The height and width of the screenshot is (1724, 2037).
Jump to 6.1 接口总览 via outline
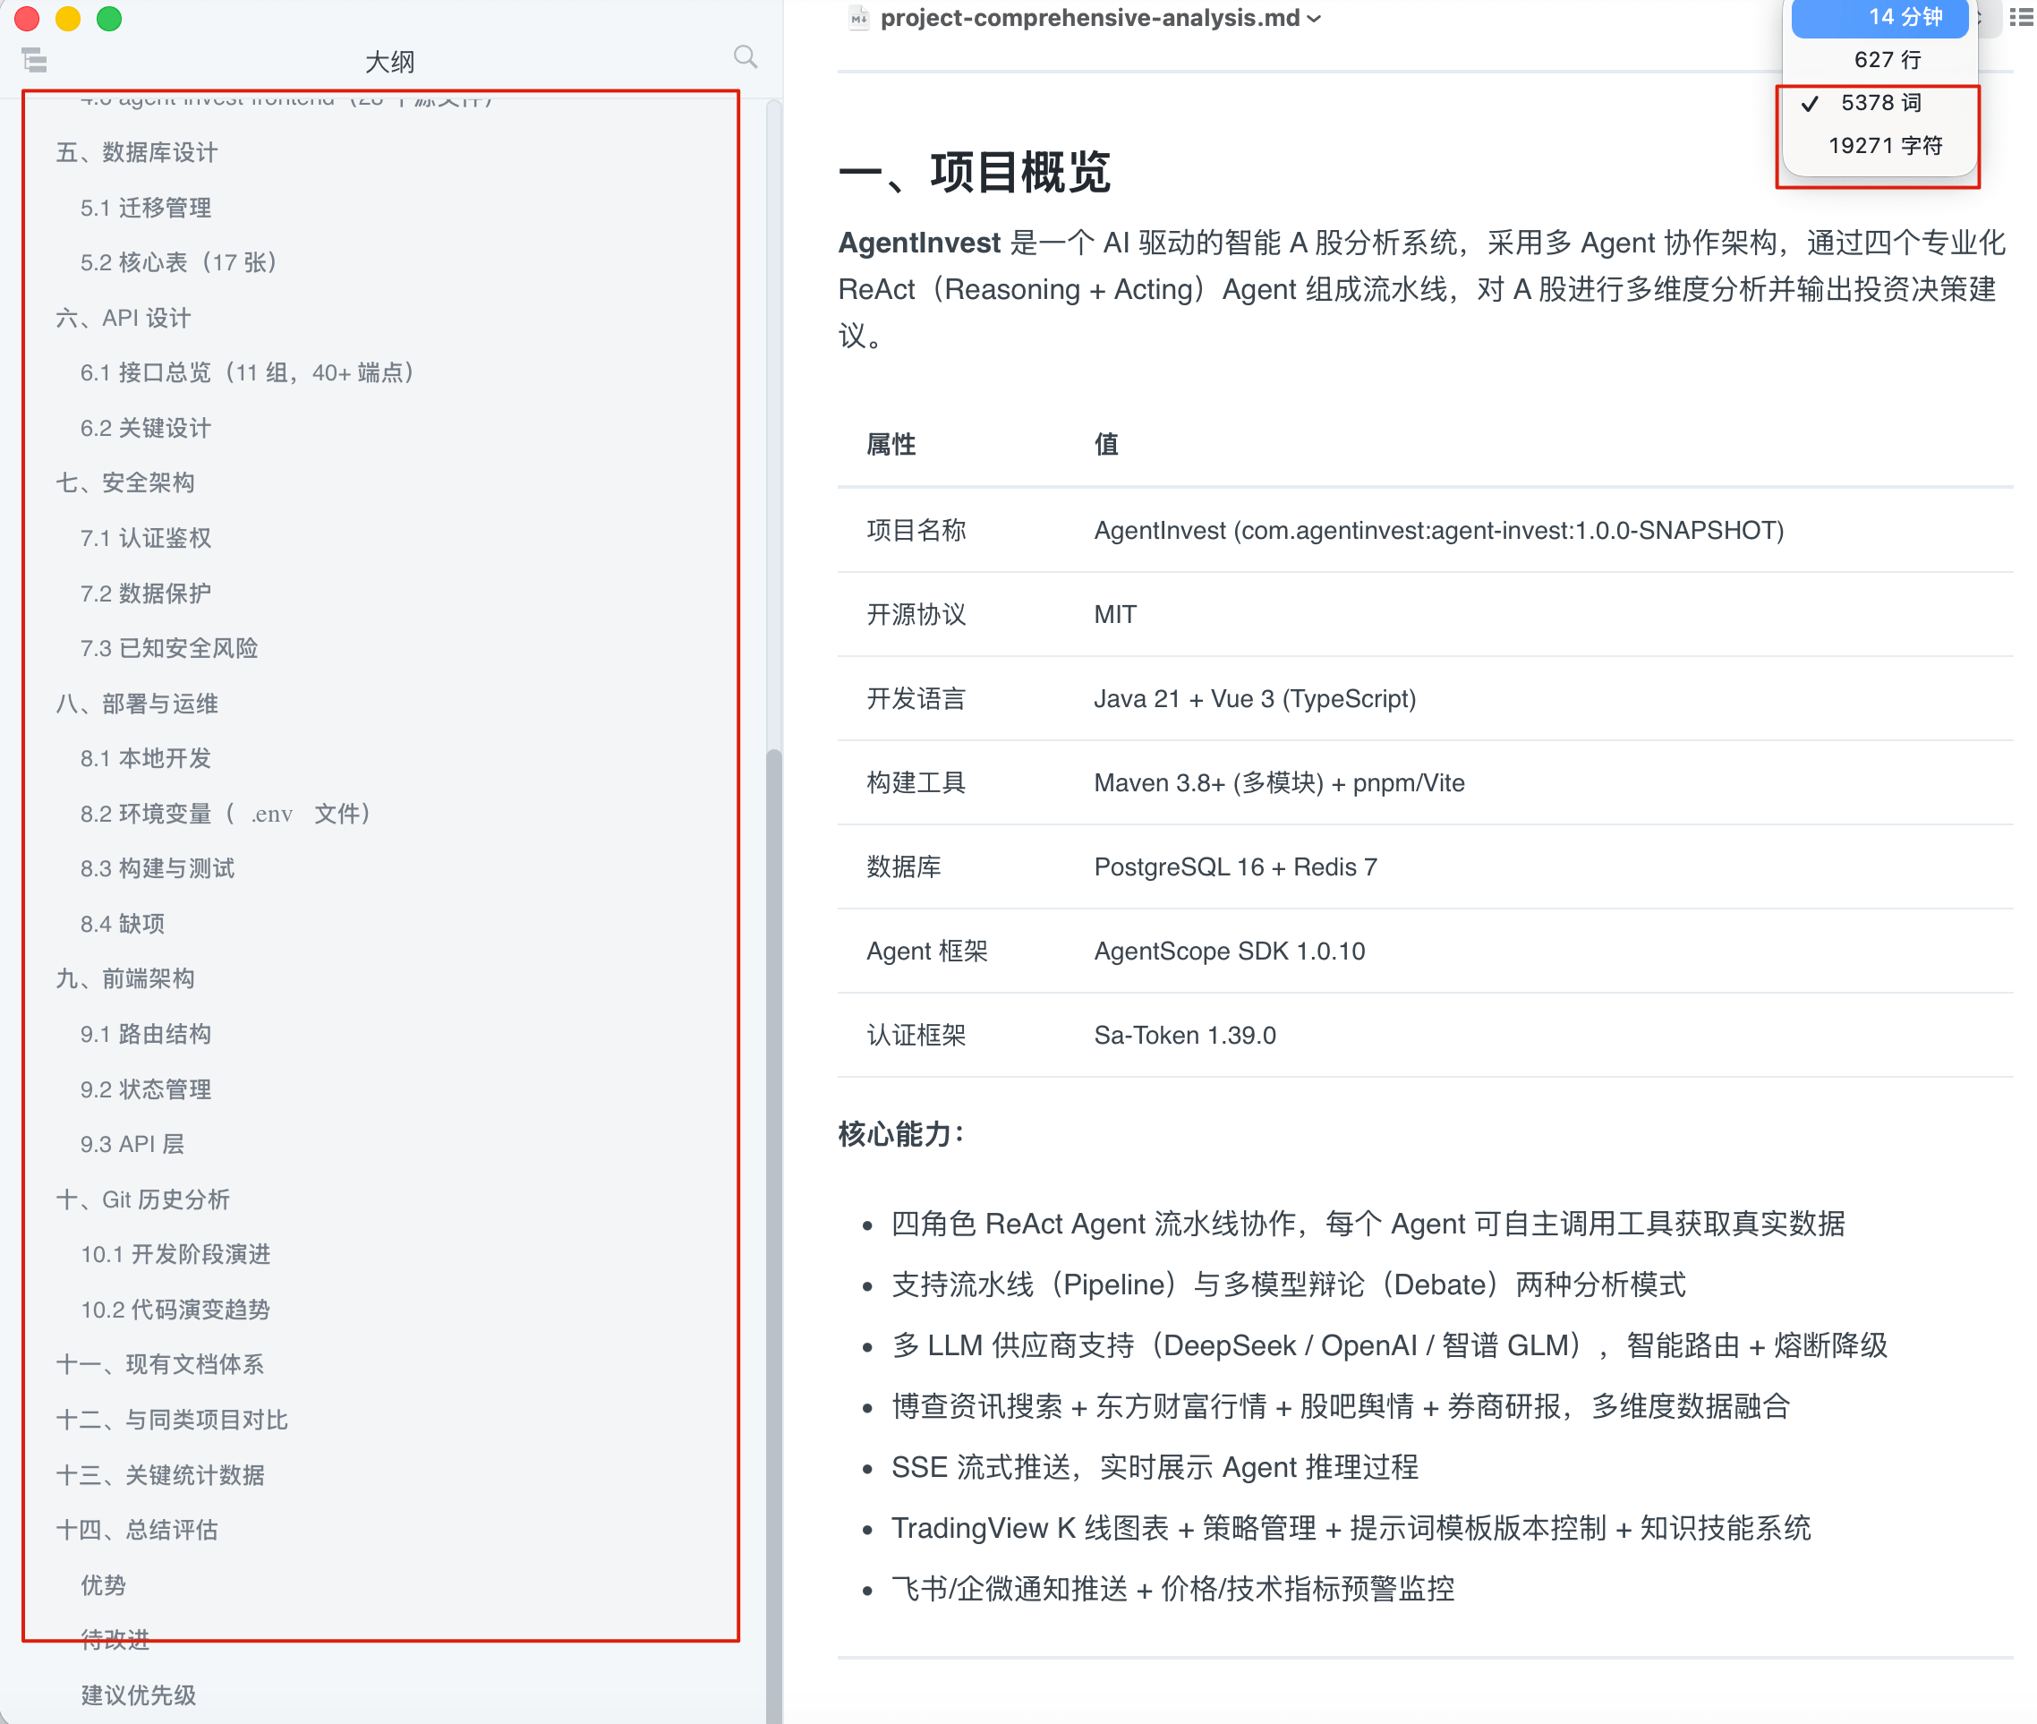[x=247, y=372]
